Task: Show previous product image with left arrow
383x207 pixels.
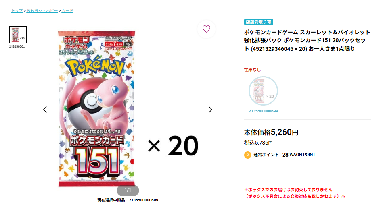Action: click(45, 110)
